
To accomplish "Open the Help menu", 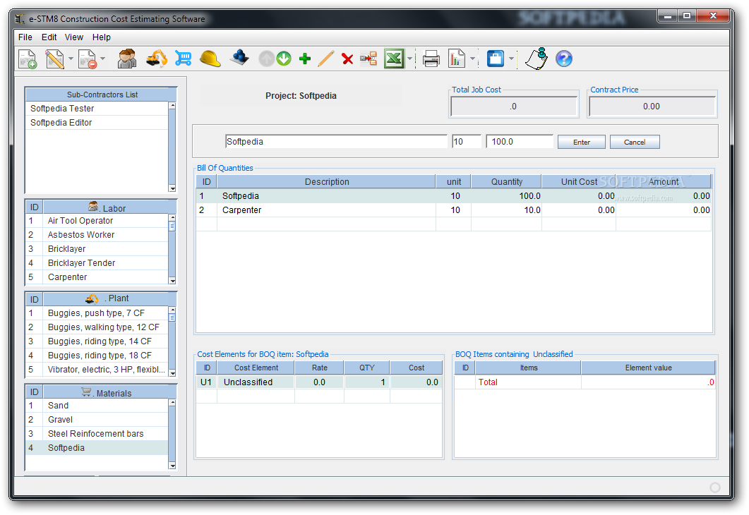I will (101, 37).
